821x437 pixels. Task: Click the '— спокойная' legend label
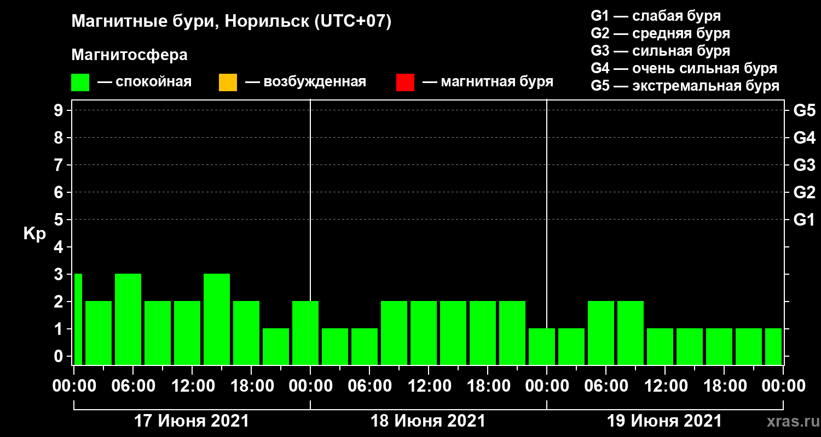[144, 82]
